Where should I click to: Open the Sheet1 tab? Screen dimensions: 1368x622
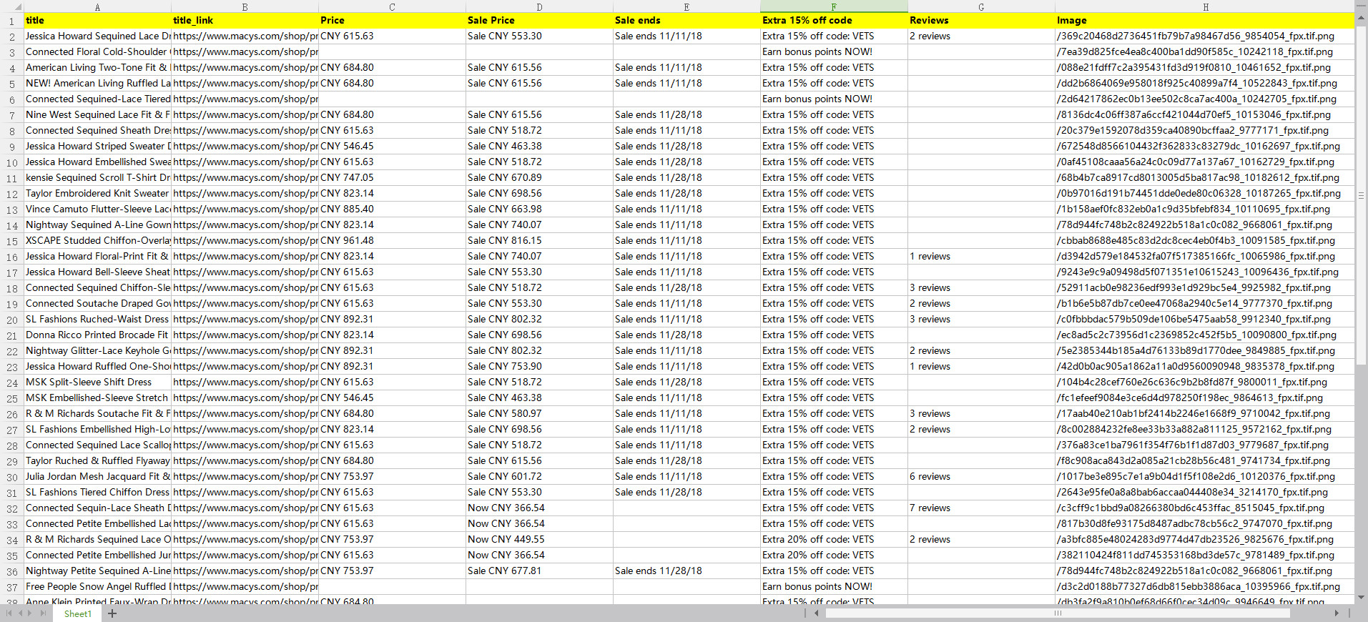(x=77, y=613)
